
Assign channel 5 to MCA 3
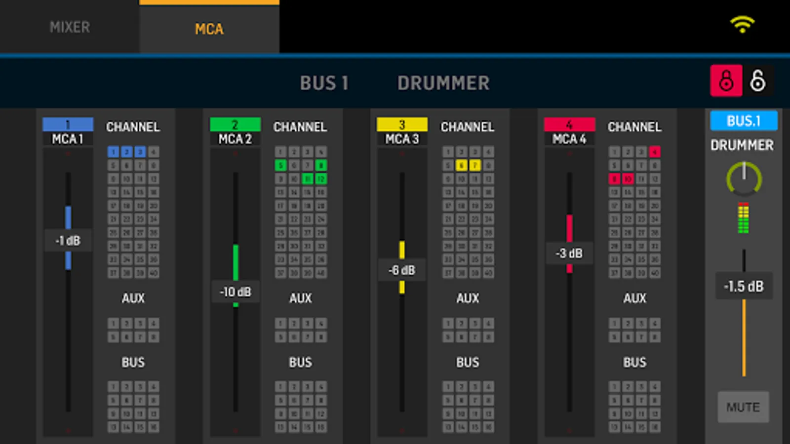coord(448,165)
